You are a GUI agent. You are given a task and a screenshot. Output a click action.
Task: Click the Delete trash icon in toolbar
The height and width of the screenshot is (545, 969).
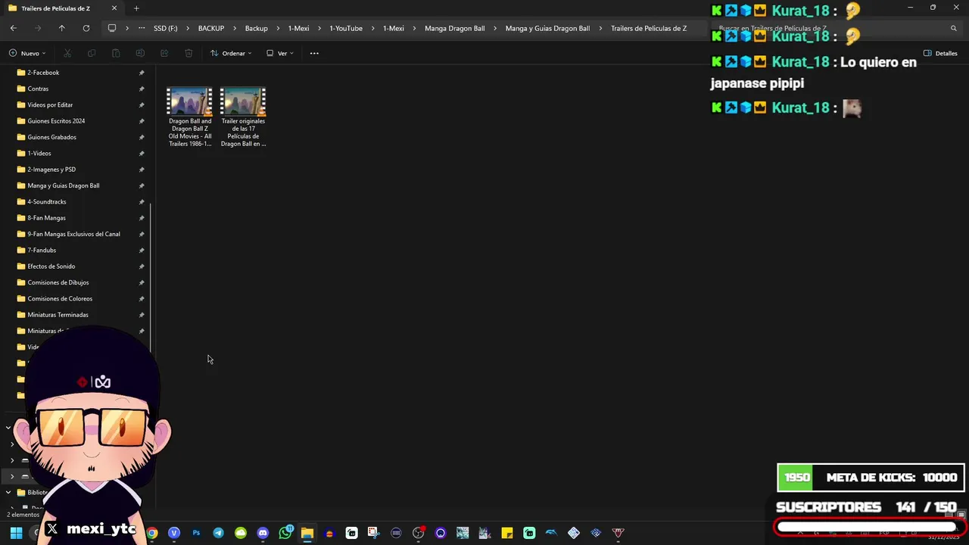tap(189, 53)
